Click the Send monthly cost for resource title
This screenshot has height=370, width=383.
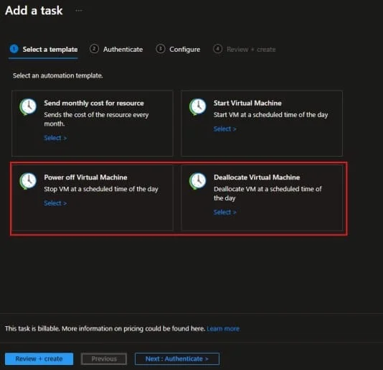94,103
